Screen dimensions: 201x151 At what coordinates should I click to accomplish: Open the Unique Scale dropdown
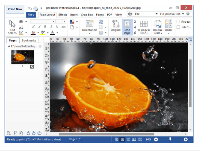(x=158, y=27)
